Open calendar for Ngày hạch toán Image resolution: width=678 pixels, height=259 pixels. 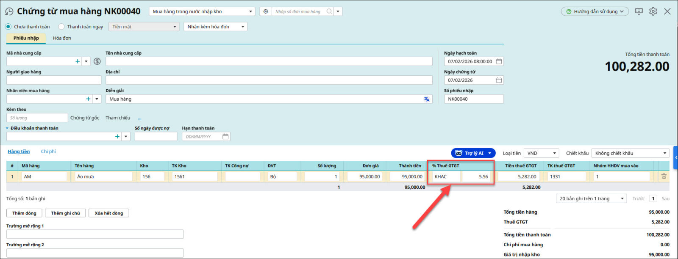[x=499, y=61]
